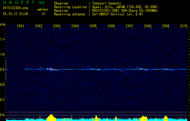Screen dimensions: 190x121
Task: Click the HROFFT title text
Action: [x=19, y=2]
